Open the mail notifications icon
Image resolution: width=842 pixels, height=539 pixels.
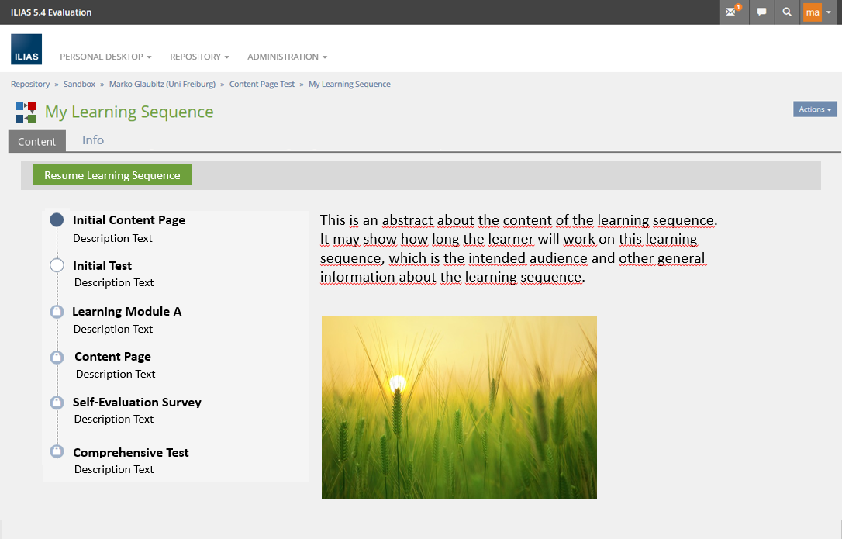tap(732, 12)
